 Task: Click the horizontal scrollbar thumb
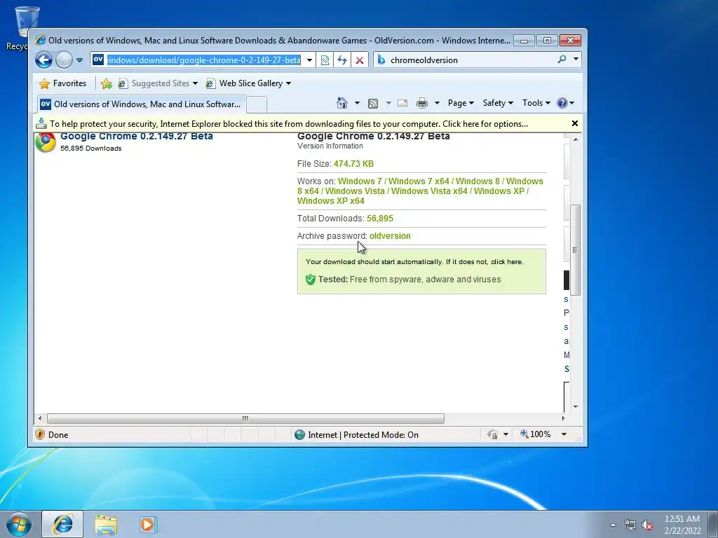click(x=245, y=418)
